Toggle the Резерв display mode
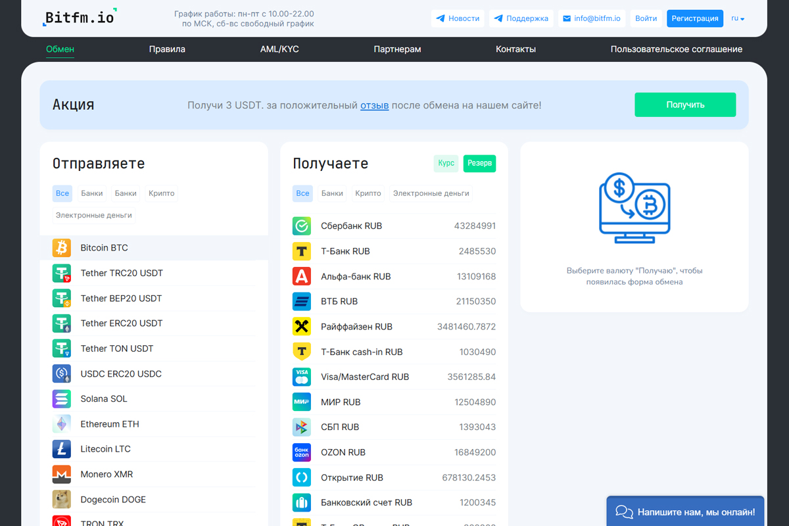 tap(479, 163)
